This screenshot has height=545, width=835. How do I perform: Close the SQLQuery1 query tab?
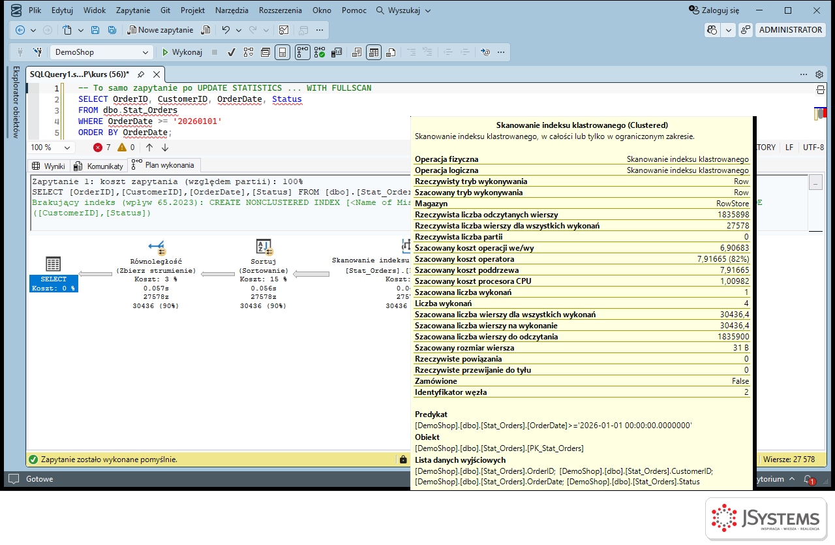click(155, 74)
